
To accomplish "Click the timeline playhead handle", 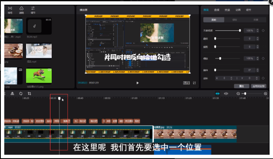I will 59,98.
